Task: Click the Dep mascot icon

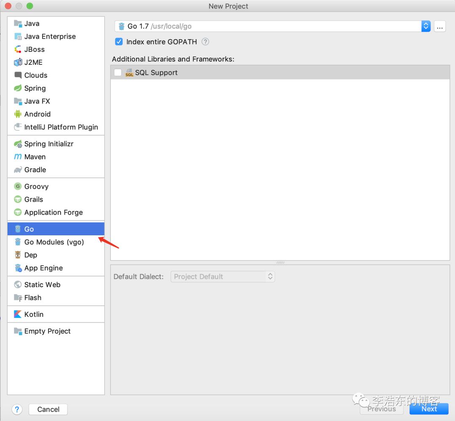Action: pyautogui.click(x=18, y=255)
